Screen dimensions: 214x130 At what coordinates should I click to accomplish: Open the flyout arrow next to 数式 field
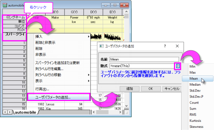point(178,66)
